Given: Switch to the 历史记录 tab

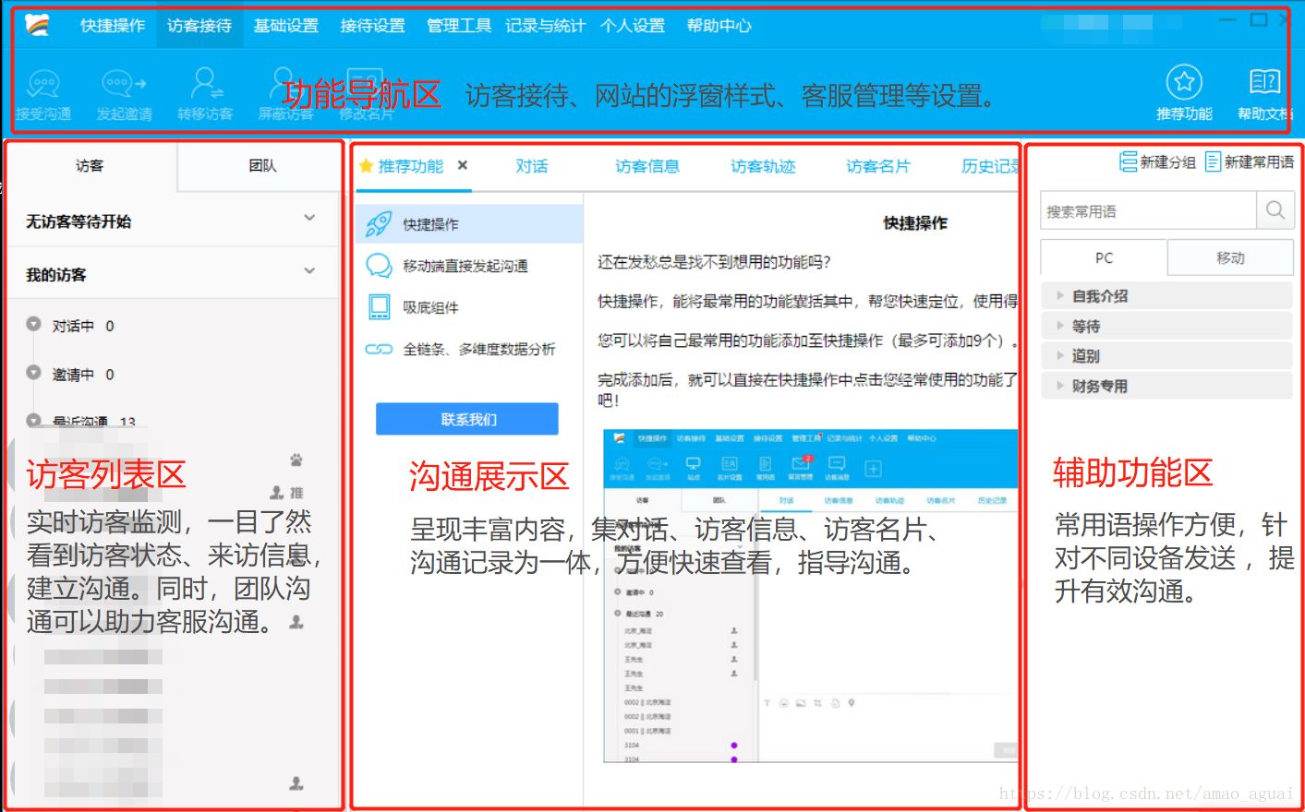Looking at the screenshot, I should 990,166.
